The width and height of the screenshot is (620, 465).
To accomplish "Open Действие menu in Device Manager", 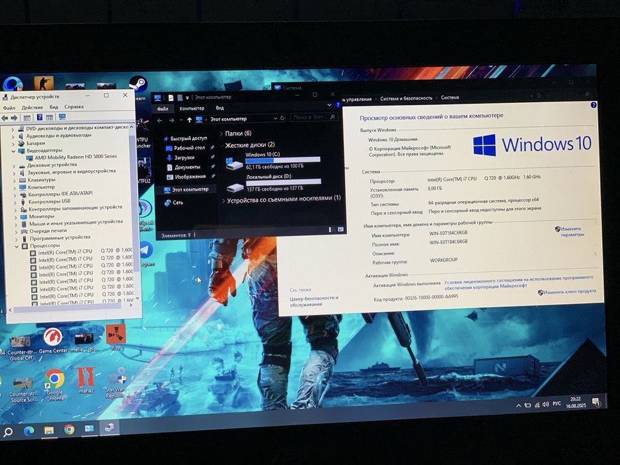I will click(33, 108).
